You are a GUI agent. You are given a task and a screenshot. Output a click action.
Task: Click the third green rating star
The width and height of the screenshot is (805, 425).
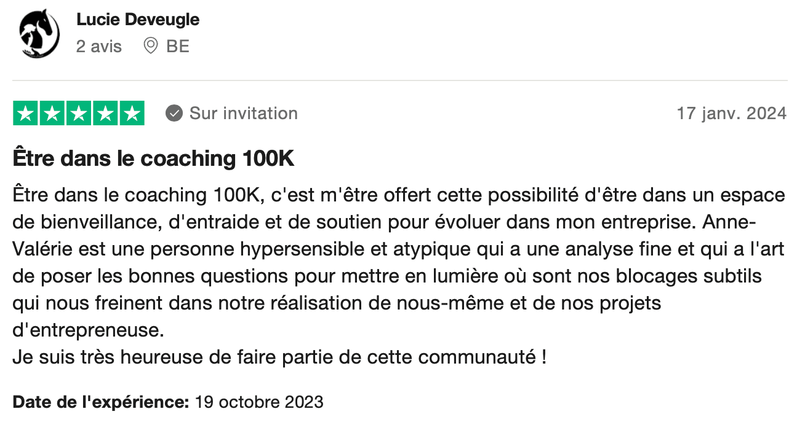pos(78,113)
